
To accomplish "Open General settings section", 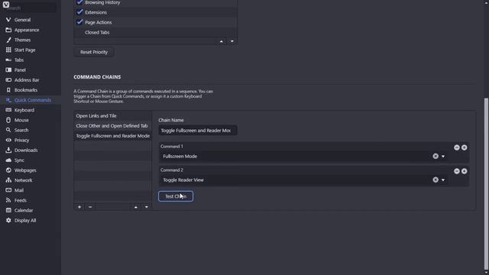I will [22, 20].
